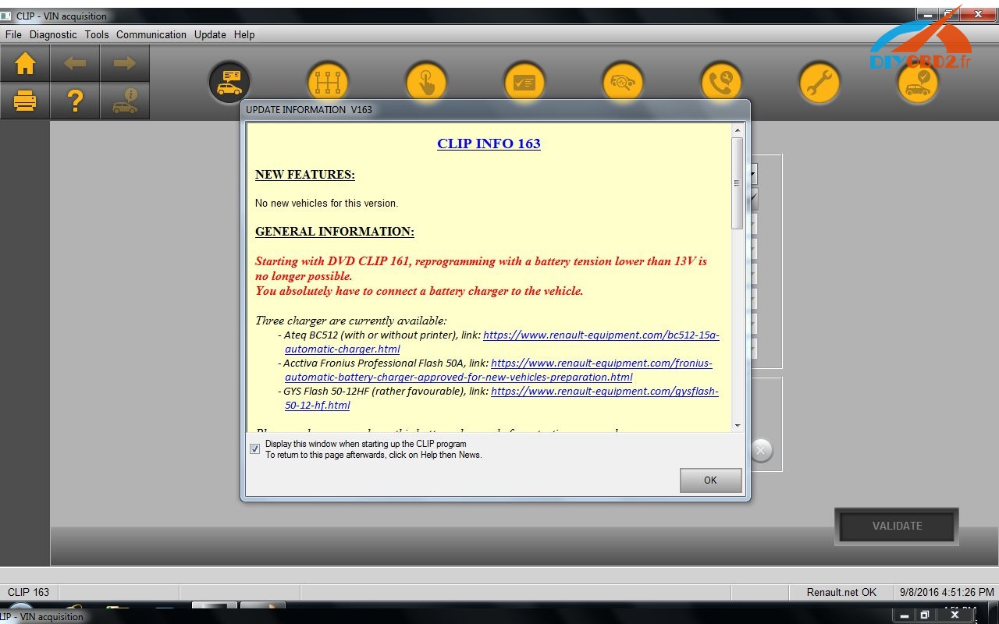
Task: Open the phone support icon
Action: click(x=720, y=81)
